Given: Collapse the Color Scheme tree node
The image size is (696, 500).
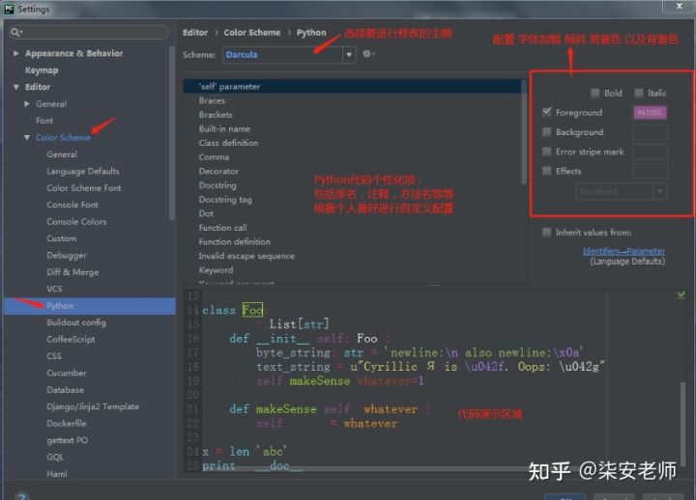Looking at the screenshot, I should [28, 138].
